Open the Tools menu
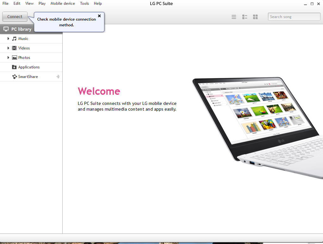This screenshot has height=244, width=323. click(84, 3)
